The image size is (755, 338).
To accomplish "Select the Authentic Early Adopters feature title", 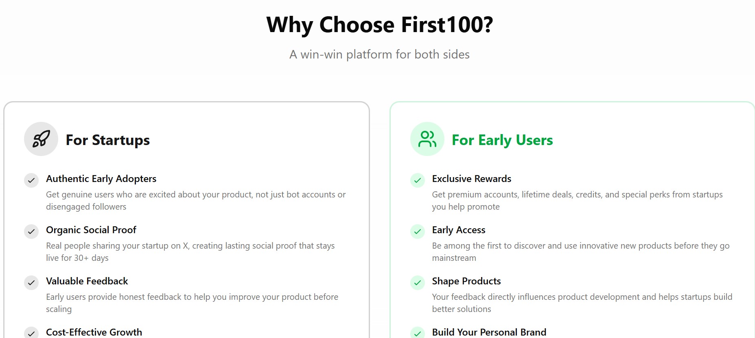I will (101, 179).
